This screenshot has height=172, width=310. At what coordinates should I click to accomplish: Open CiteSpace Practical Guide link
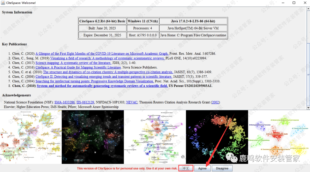(78, 67)
